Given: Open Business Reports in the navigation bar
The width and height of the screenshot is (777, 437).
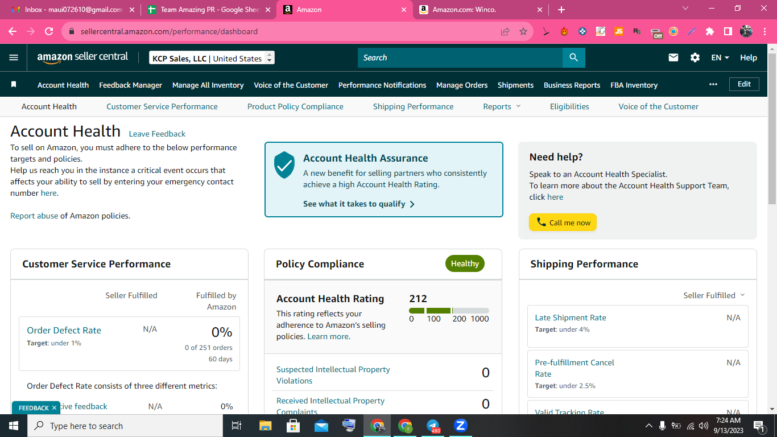Looking at the screenshot, I should pyautogui.click(x=572, y=85).
